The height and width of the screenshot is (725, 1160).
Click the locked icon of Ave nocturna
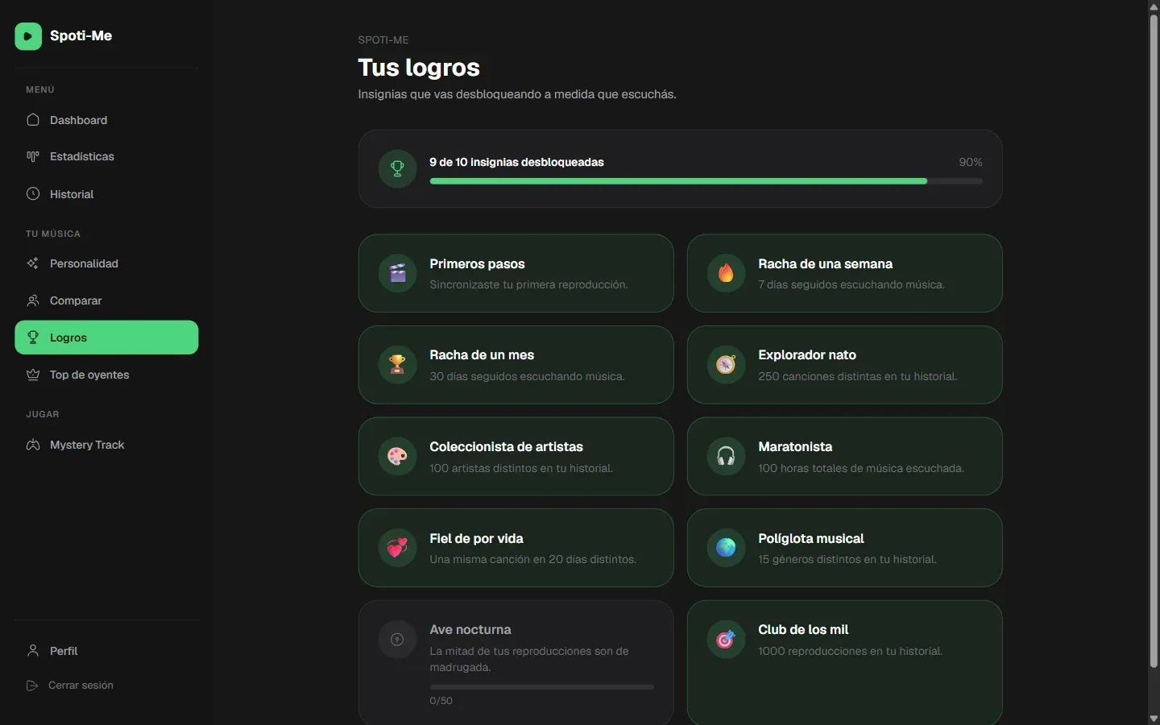tap(397, 640)
